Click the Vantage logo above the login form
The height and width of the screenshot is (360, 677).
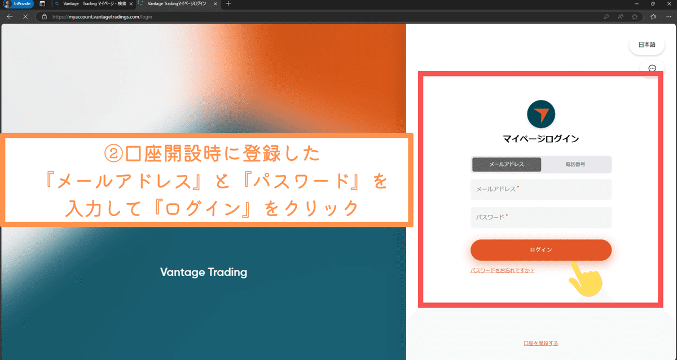coord(541,115)
